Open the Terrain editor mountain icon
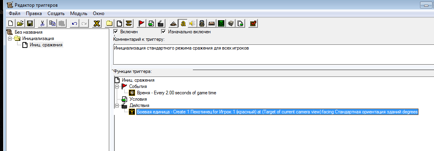This screenshot has width=434, height=151. coord(173,23)
